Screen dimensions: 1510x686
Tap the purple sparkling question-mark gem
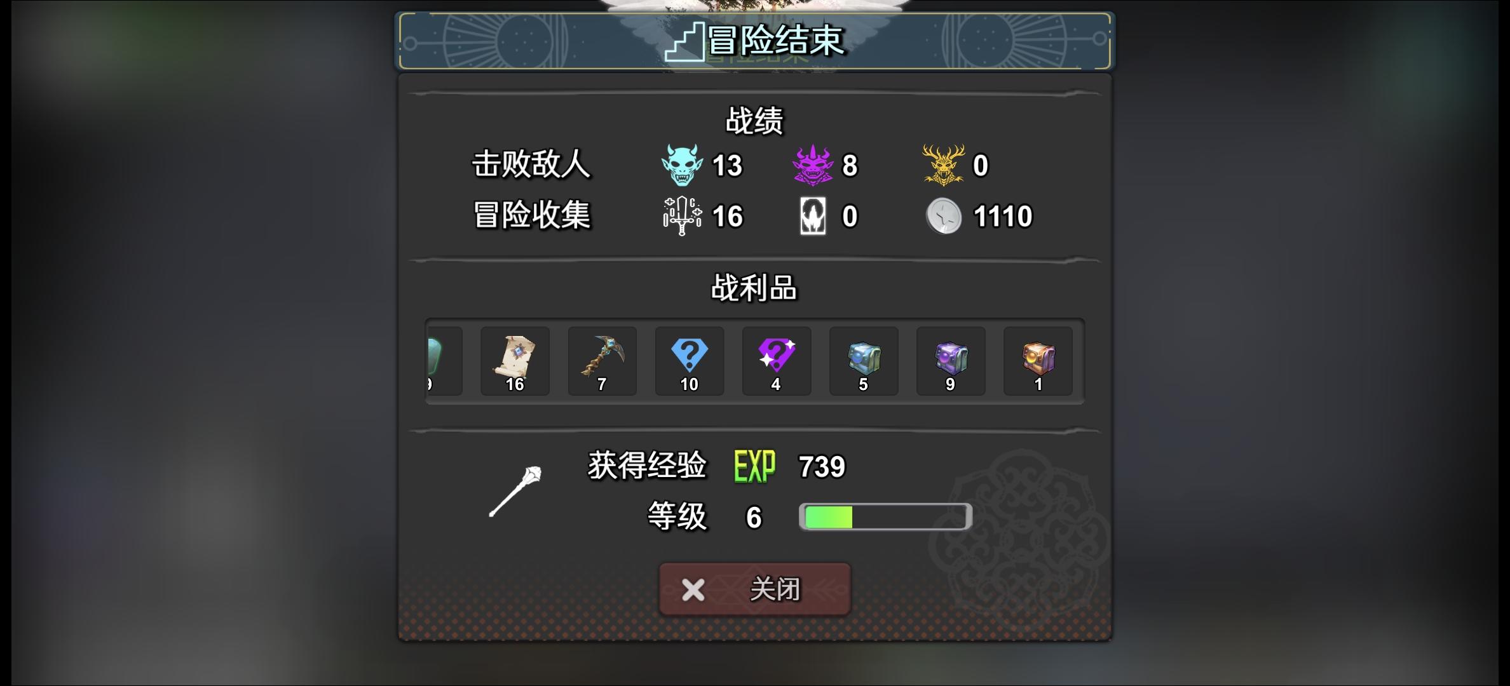pos(777,361)
